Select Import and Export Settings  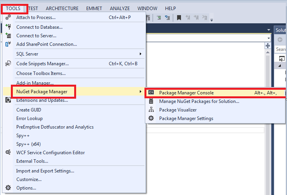tap(74, 171)
